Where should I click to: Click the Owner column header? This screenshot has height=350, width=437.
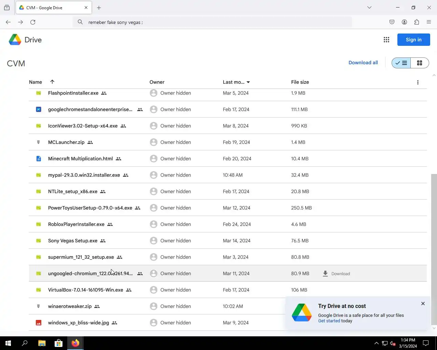157,82
